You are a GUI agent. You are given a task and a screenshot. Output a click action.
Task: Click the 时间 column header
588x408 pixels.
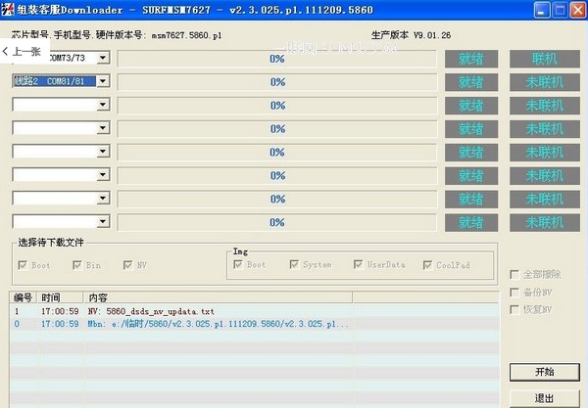(x=60, y=297)
